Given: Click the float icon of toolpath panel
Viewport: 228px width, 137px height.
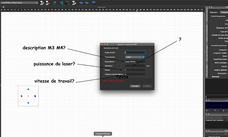Looking at the screenshot, I should click(209, 131).
